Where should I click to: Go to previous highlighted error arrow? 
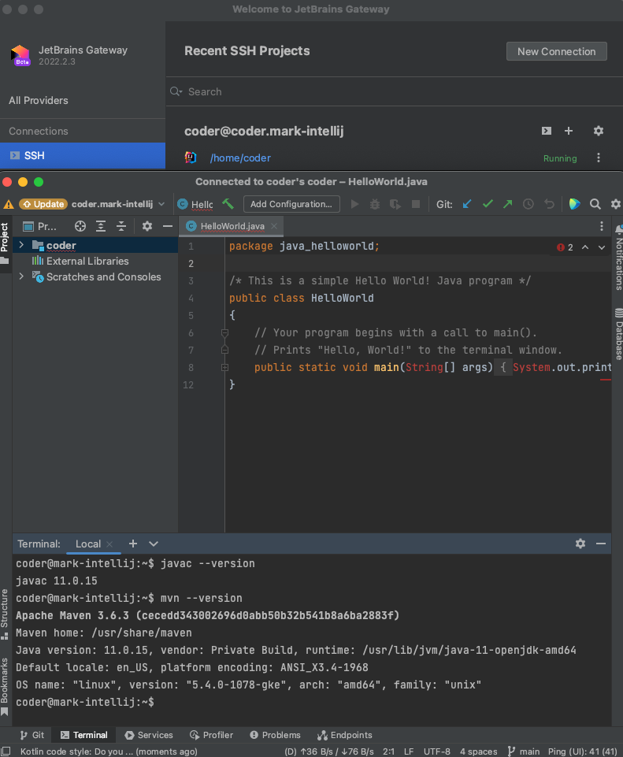[585, 247]
